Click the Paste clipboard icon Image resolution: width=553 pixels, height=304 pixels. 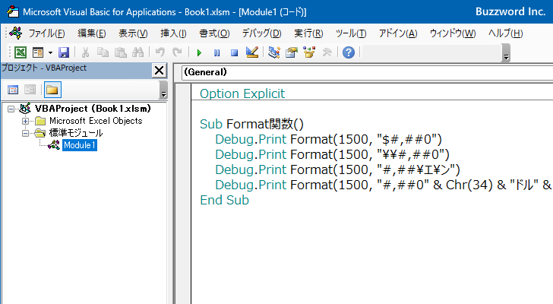[x=120, y=52]
